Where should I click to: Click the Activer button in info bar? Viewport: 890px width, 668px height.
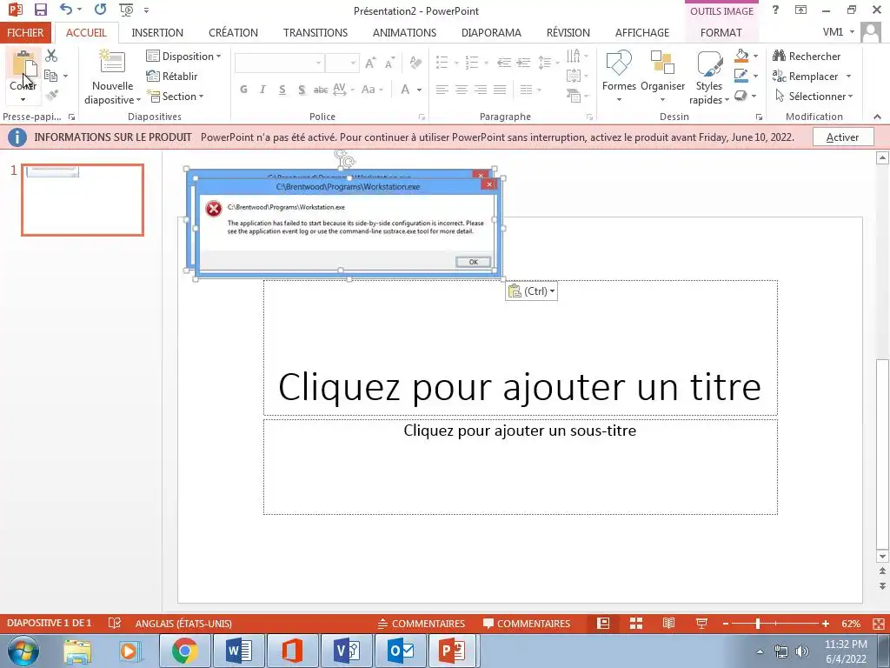click(x=843, y=137)
